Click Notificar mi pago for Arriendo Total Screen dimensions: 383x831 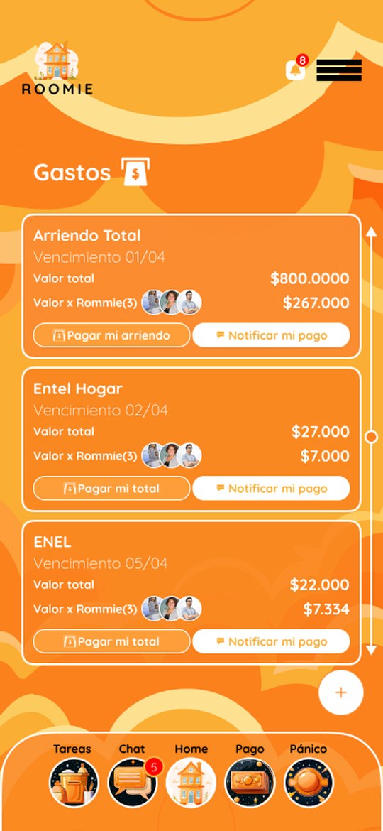point(272,335)
